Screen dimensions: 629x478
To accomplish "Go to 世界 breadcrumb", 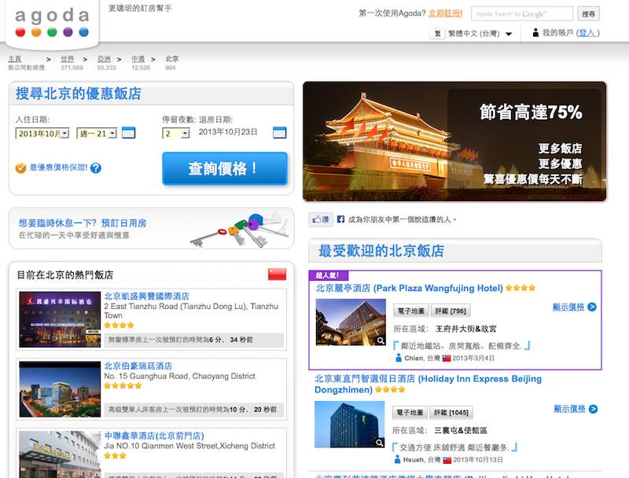I will coord(68,59).
